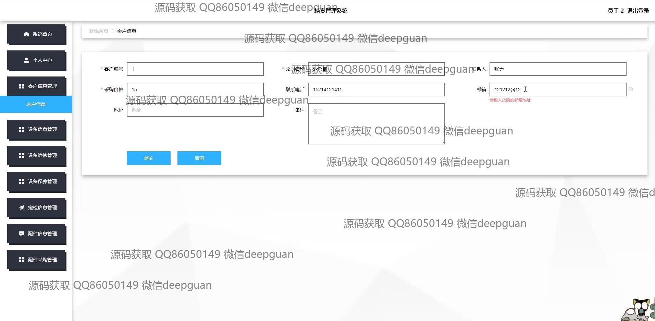Click the grid icon beside 设备维修管理
The width and height of the screenshot is (655, 321).
(22, 155)
